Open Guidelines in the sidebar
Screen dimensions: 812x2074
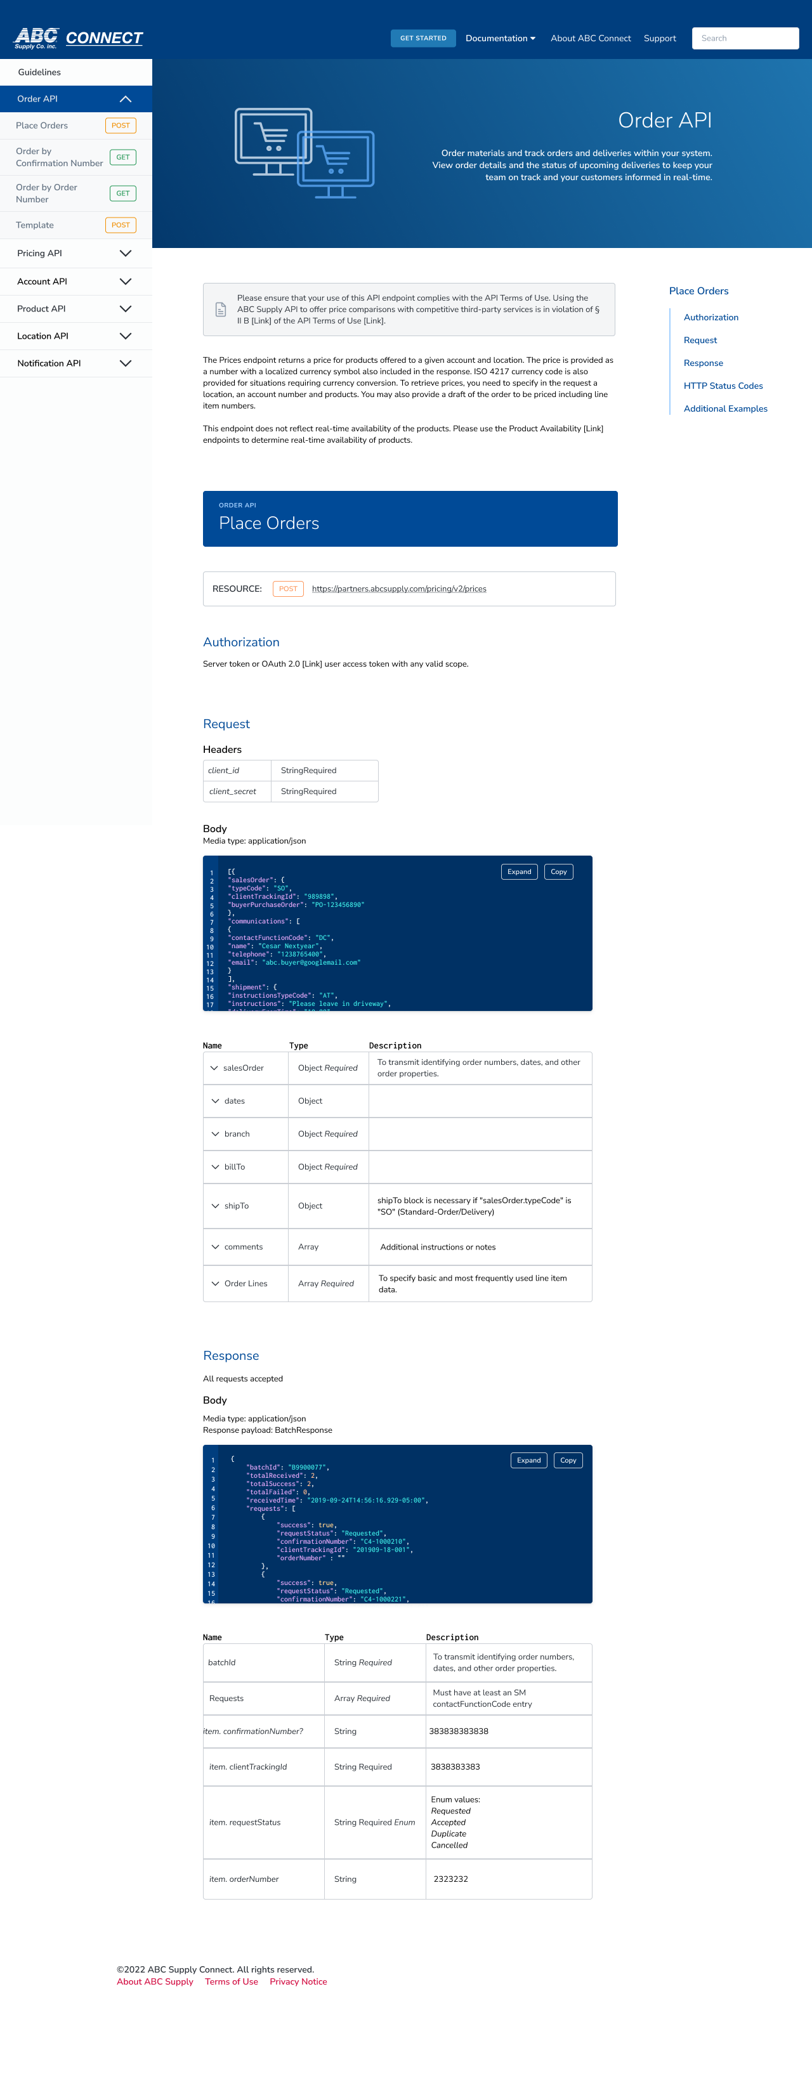tap(39, 72)
